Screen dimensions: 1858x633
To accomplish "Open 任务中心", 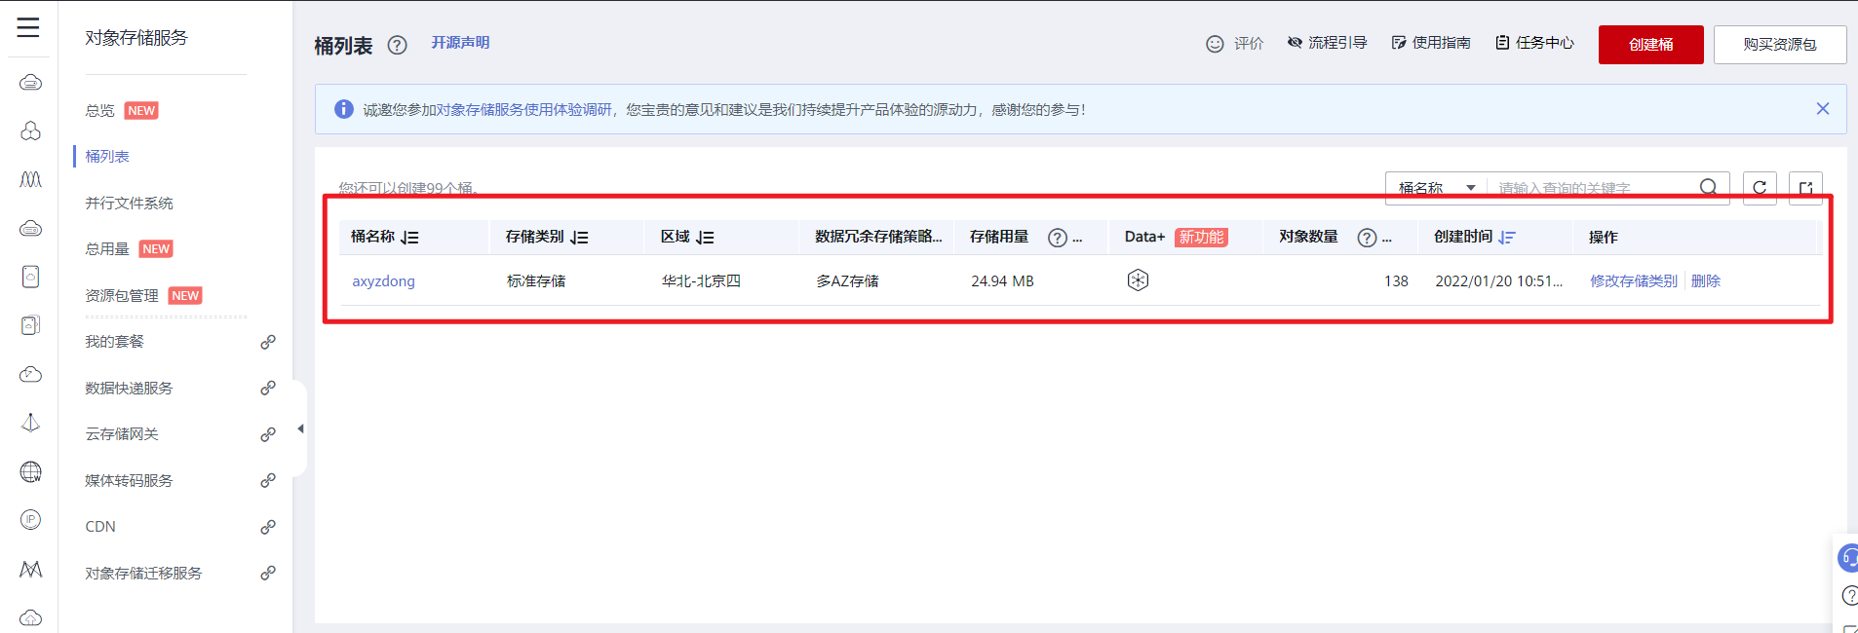I will [1534, 43].
